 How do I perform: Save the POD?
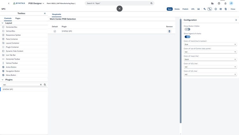coord(170,9)
